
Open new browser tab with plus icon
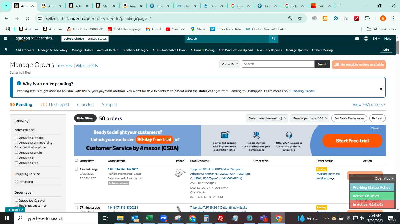pyautogui.click(x=340, y=6)
